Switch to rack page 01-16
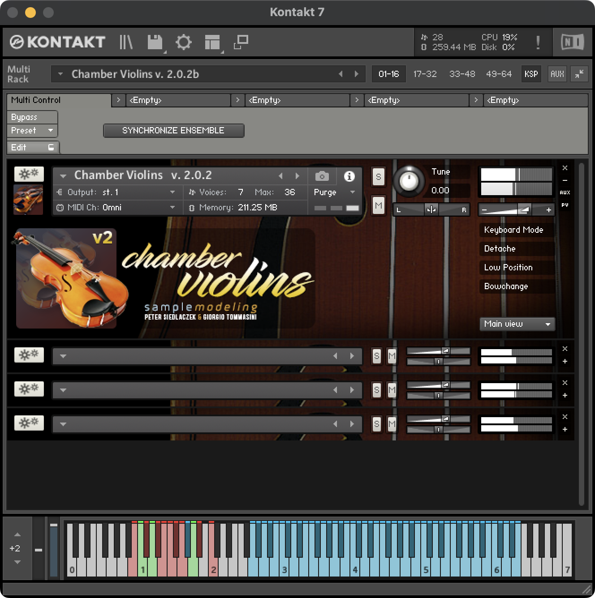This screenshot has height=598, width=595. (388, 74)
